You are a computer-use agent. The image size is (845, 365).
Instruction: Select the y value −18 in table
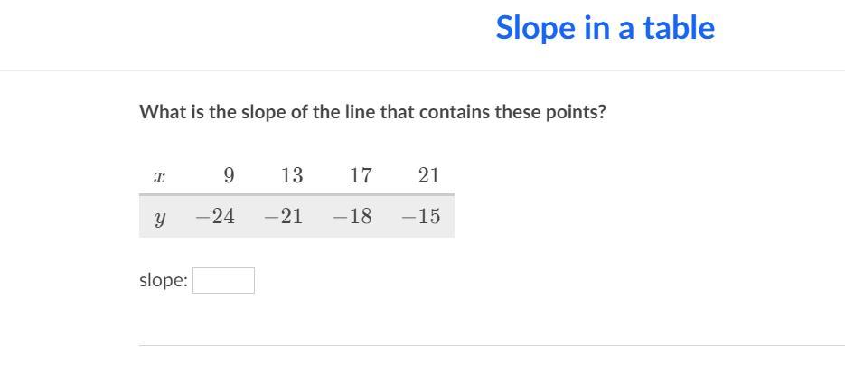(x=352, y=217)
